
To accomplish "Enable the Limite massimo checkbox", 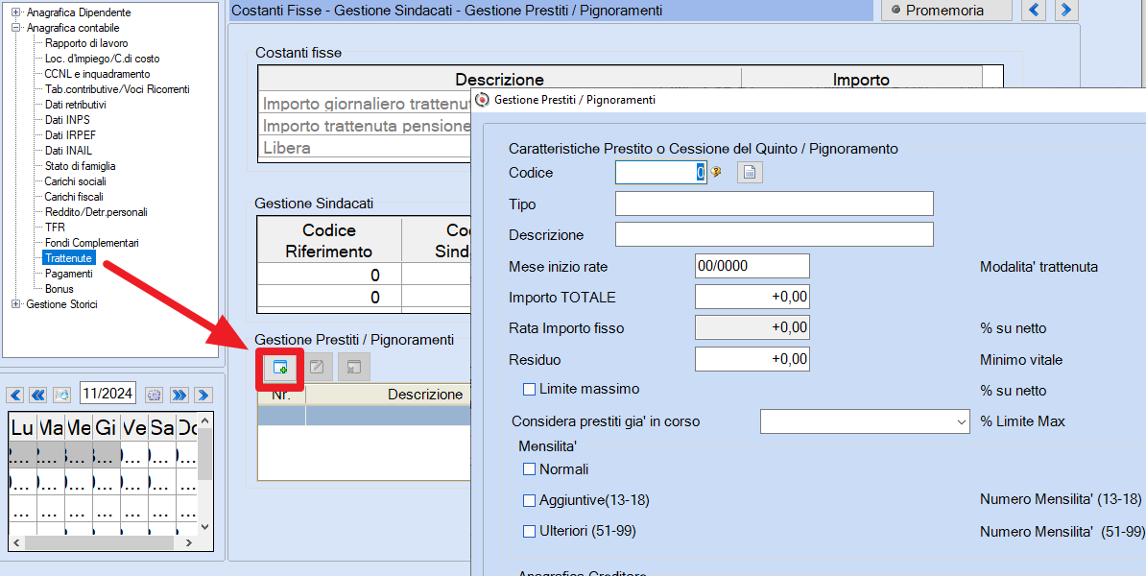I will 529,390.
